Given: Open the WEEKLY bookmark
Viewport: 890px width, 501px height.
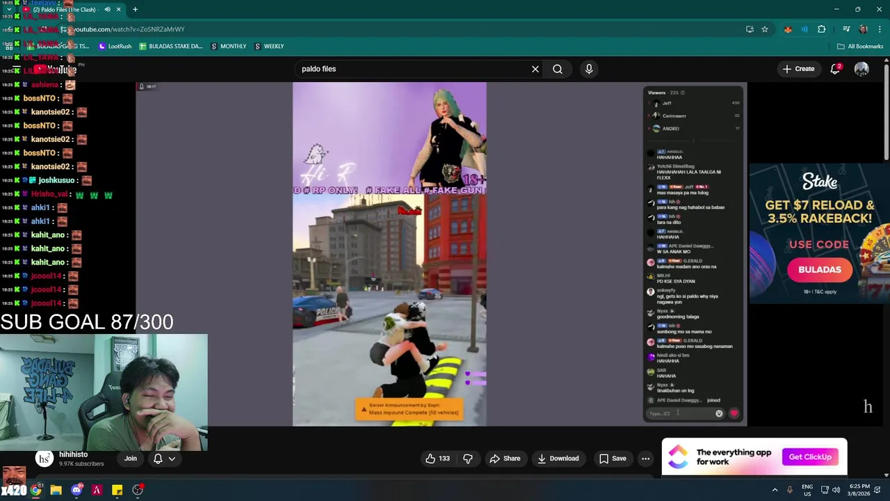Looking at the screenshot, I should pyautogui.click(x=268, y=47).
